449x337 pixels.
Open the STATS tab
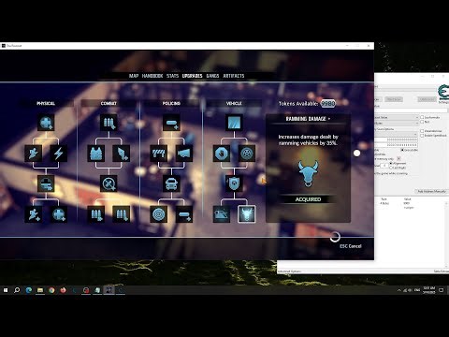[x=172, y=76]
